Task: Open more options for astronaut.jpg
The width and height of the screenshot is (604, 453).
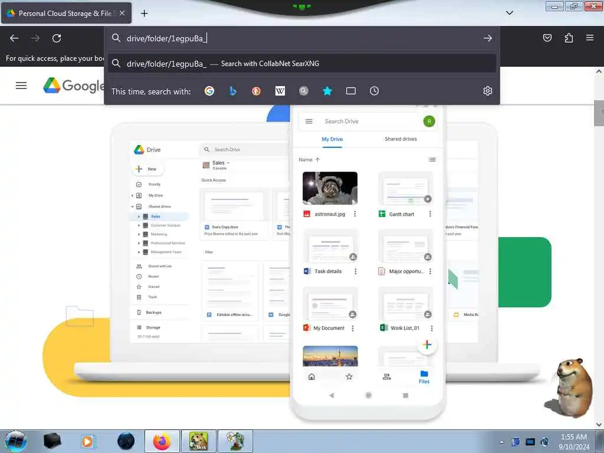Action: pos(354,214)
